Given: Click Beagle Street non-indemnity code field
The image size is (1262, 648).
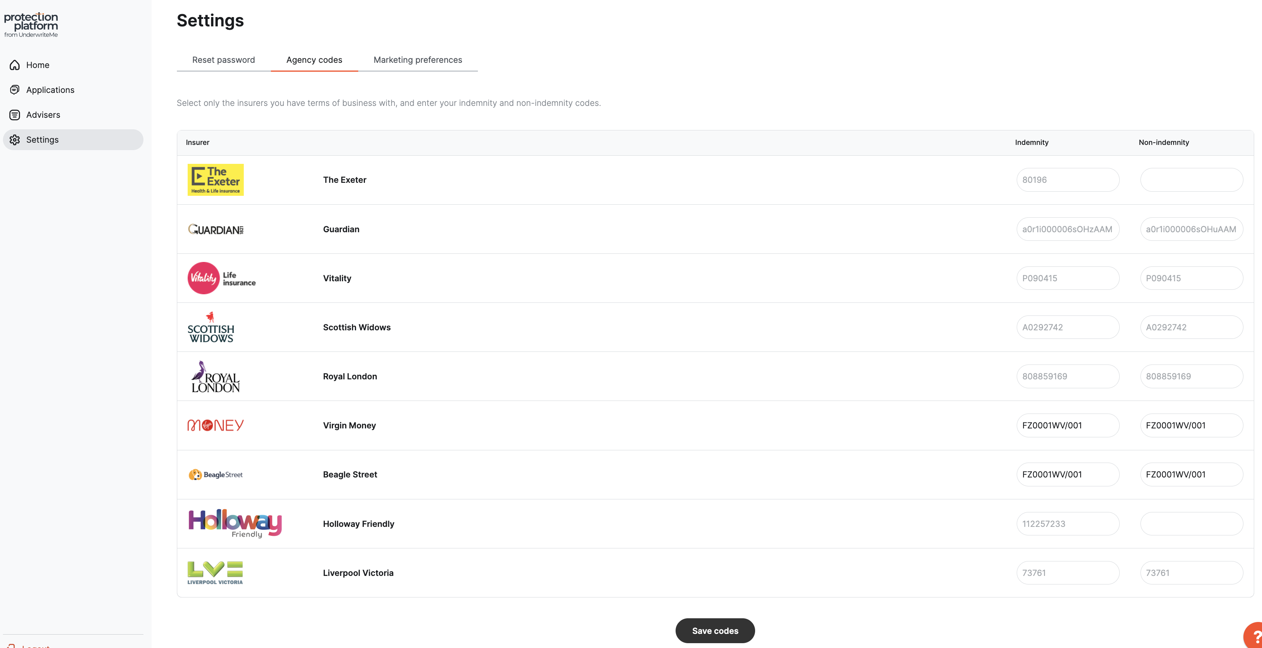Looking at the screenshot, I should coord(1191,474).
